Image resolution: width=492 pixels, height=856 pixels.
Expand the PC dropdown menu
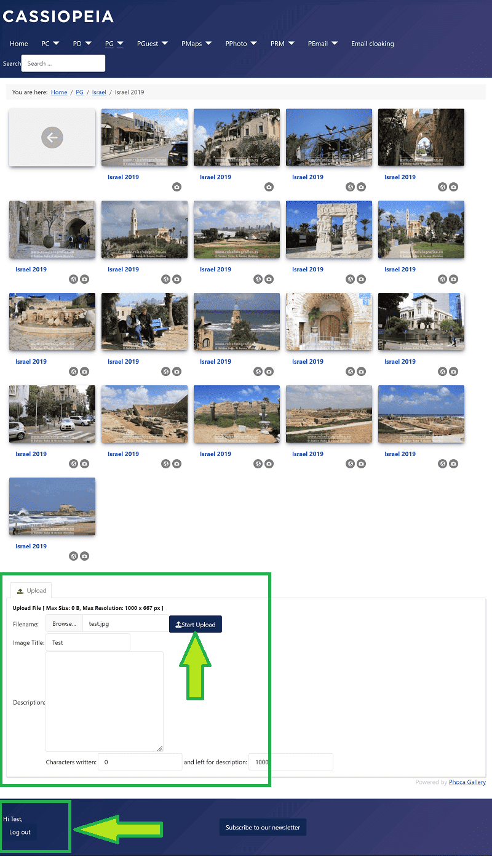tap(50, 44)
